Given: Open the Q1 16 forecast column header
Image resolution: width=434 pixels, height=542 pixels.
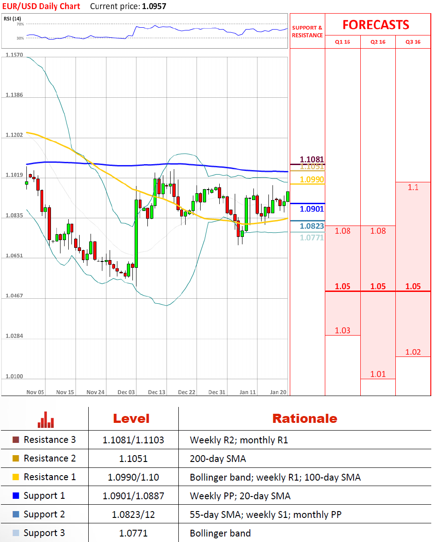Looking at the screenshot, I should (x=343, y=42).
